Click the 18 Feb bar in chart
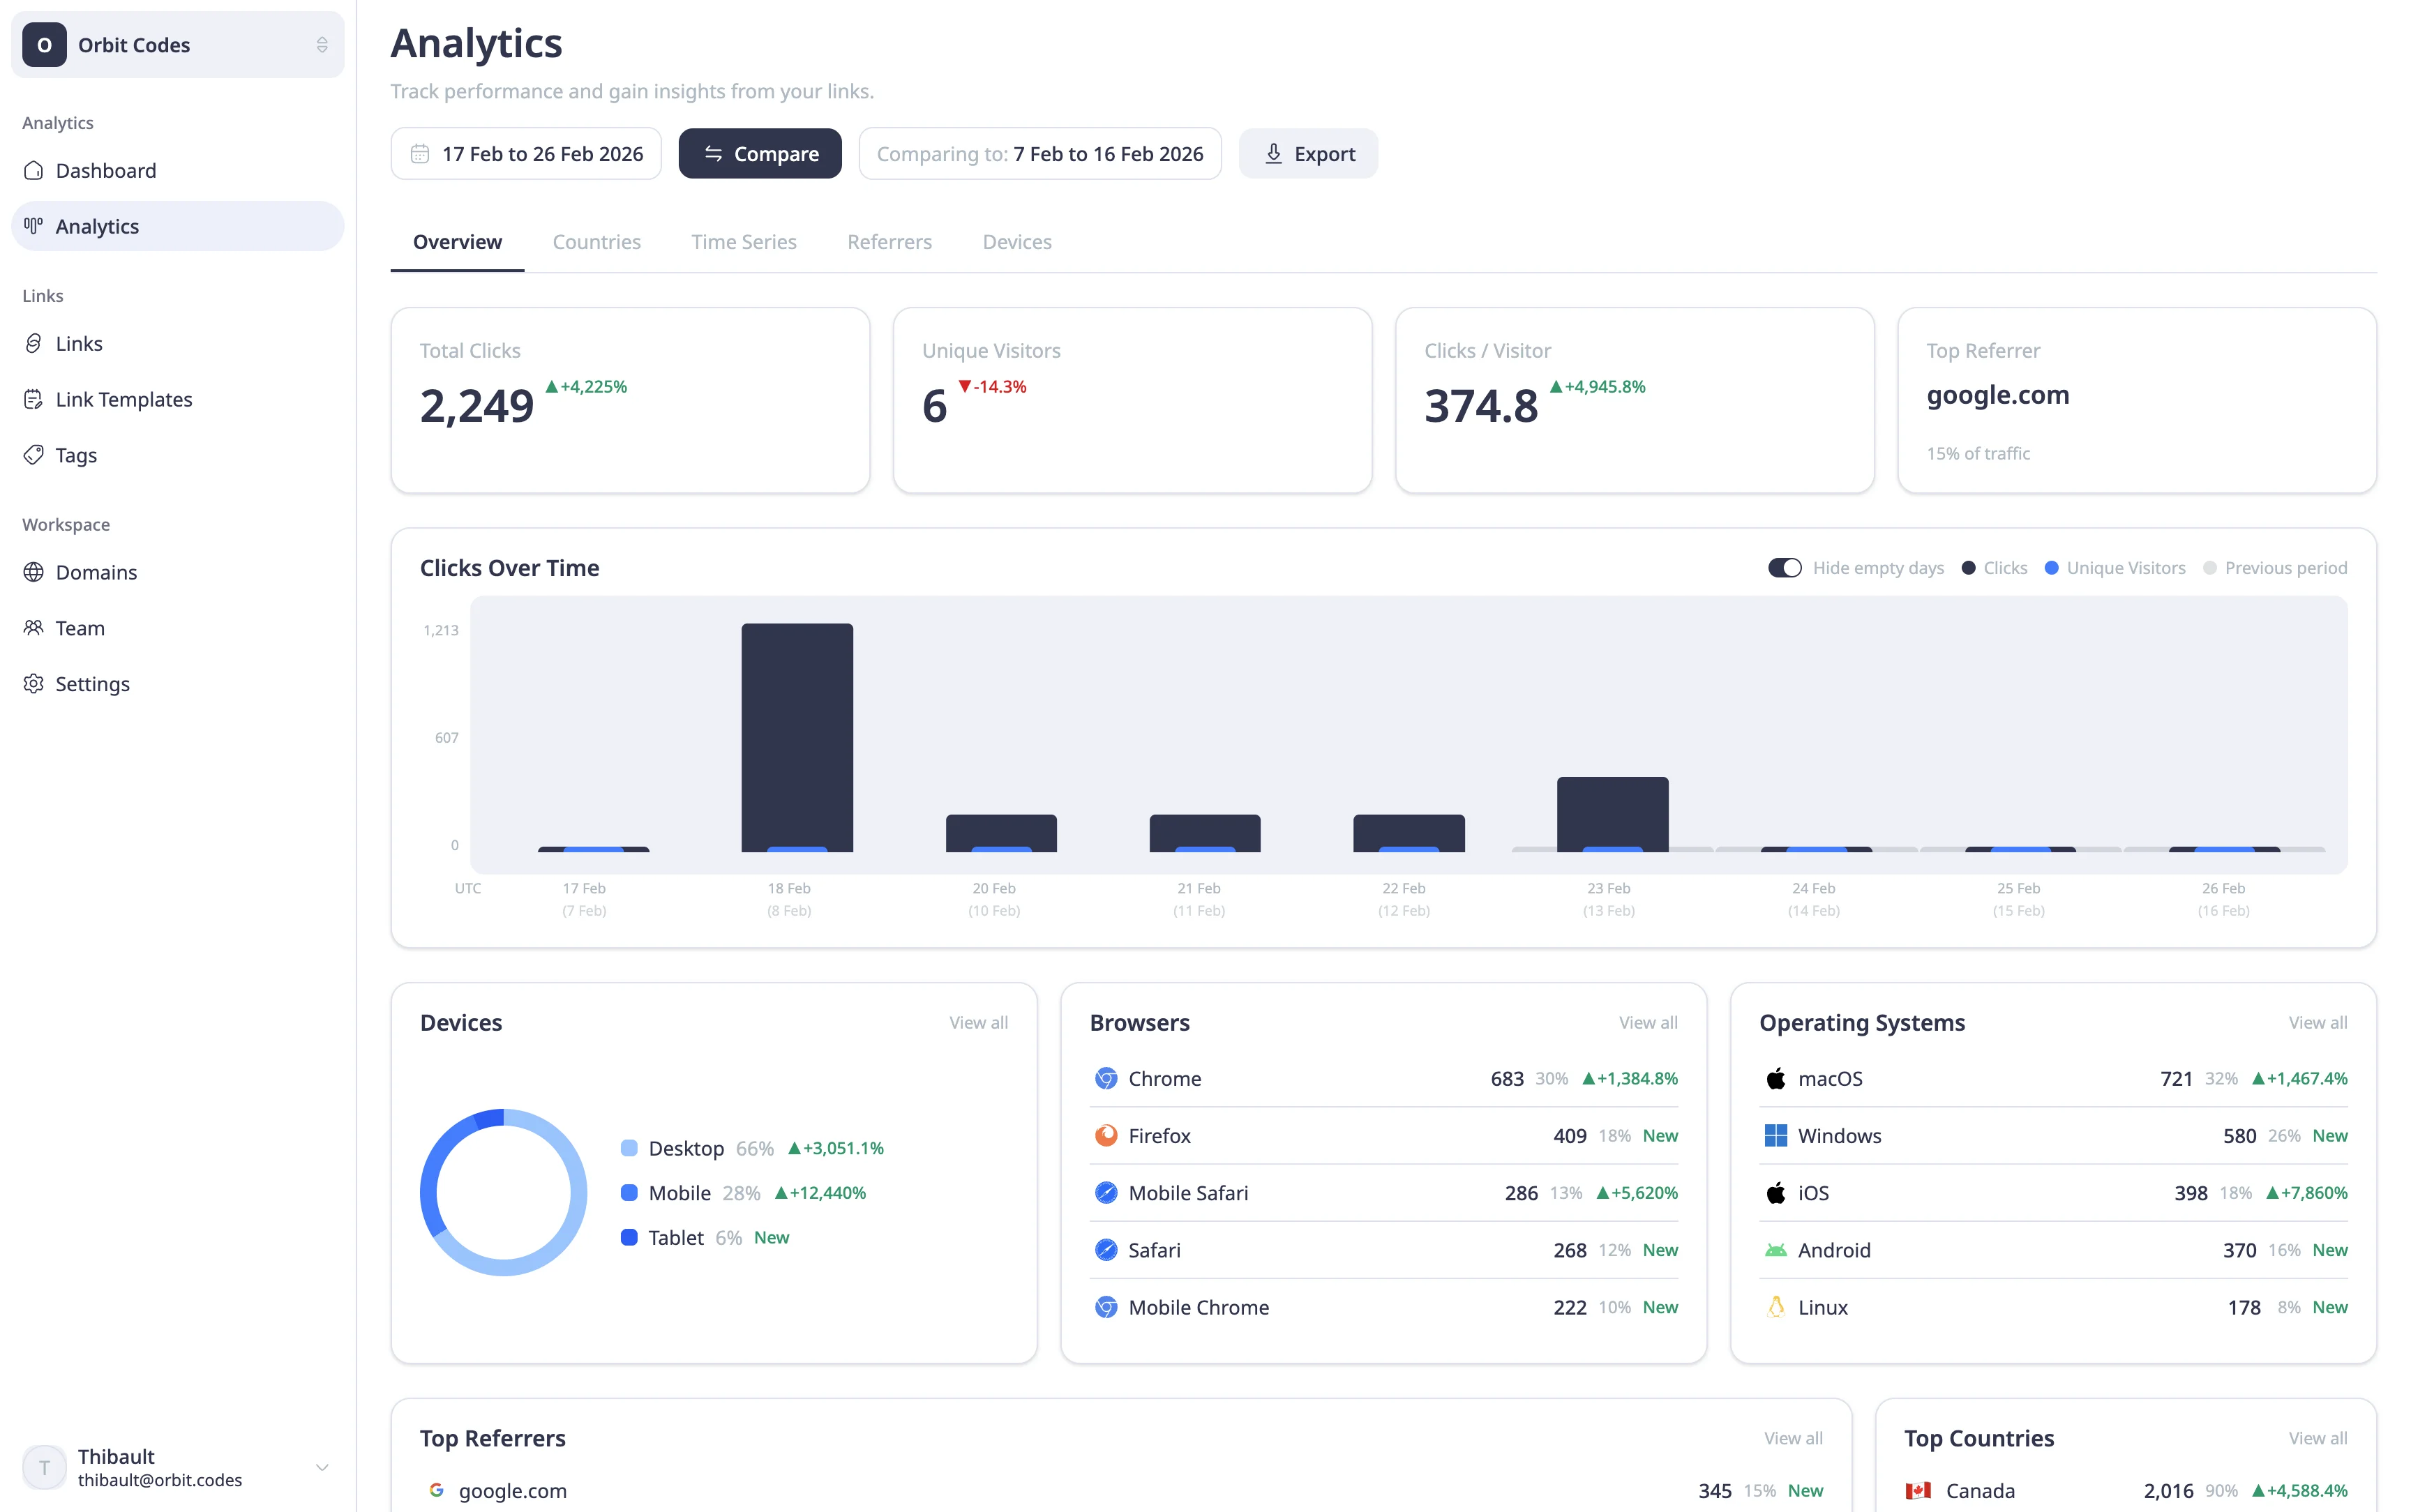Viewport: 2411px width, 1512px height. (797, 738)
